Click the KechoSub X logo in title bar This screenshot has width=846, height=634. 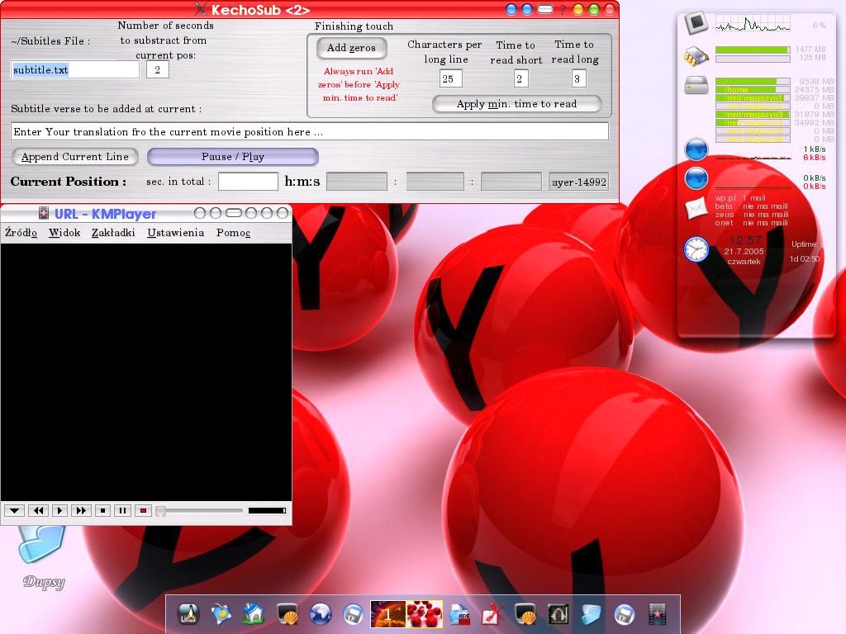coord(201,9)
